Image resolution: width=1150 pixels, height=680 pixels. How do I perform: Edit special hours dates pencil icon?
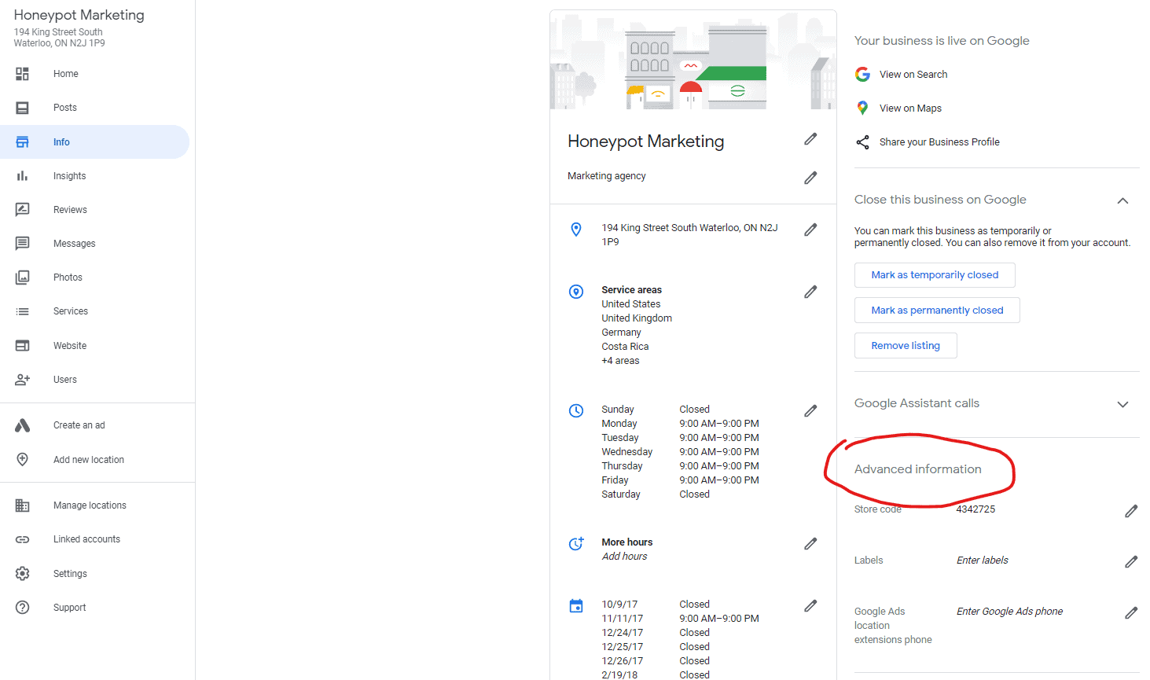click(810, 606)
